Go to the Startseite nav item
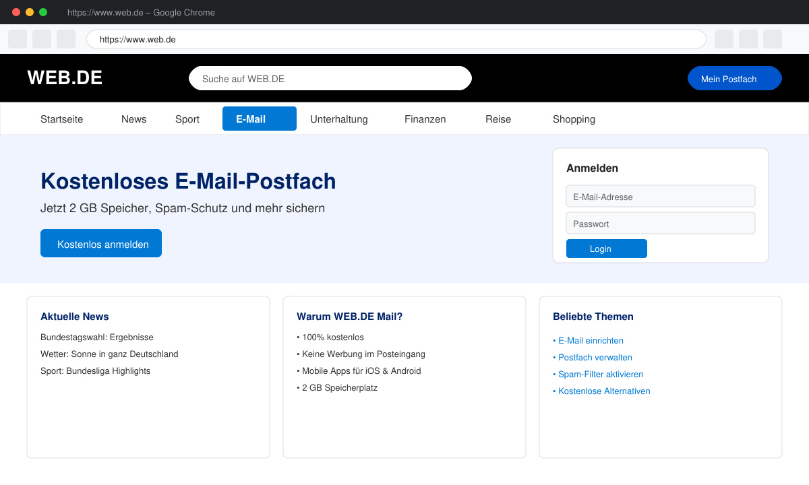Viewport: 809px width, 485px height. click(62, 119)
